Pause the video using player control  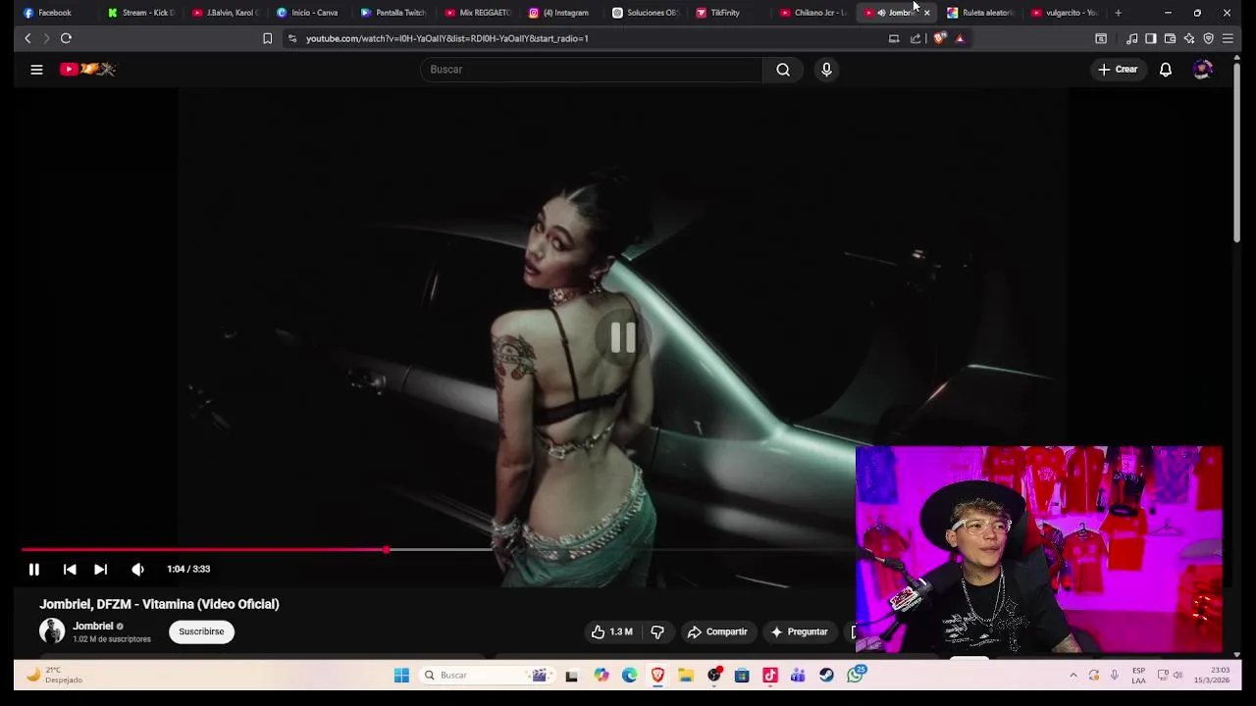pos(33,569)
